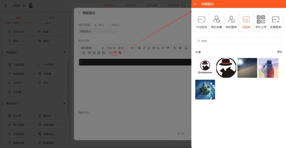Go back from the 智能提示 dialog

point(79,13)
